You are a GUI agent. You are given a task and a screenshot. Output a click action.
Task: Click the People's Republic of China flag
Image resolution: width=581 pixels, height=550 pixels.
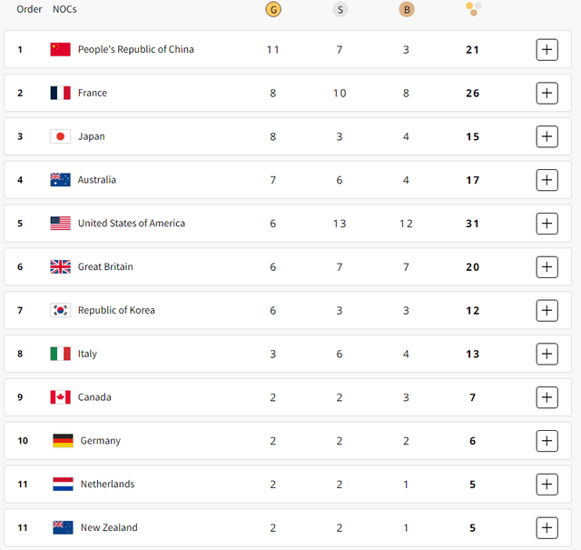[61, 49]
